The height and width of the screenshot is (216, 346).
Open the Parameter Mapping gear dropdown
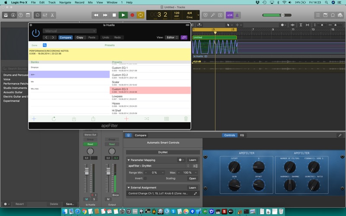pyautogui.click(x=181, y=160)
